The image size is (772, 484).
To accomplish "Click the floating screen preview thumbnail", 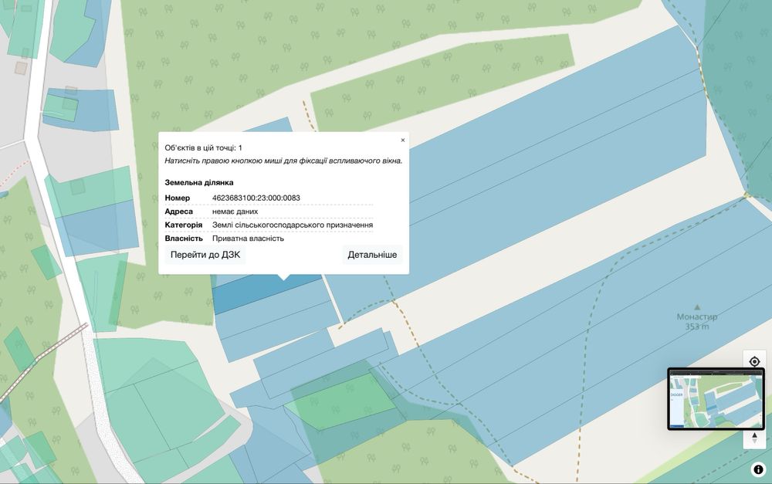I will tap(716, 399).
